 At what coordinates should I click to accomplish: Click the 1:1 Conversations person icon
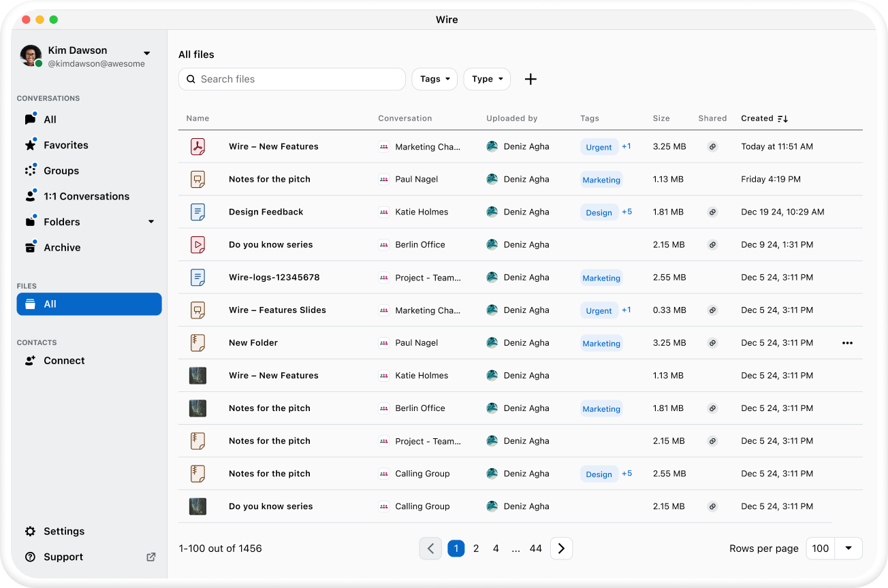click(30, 196)
